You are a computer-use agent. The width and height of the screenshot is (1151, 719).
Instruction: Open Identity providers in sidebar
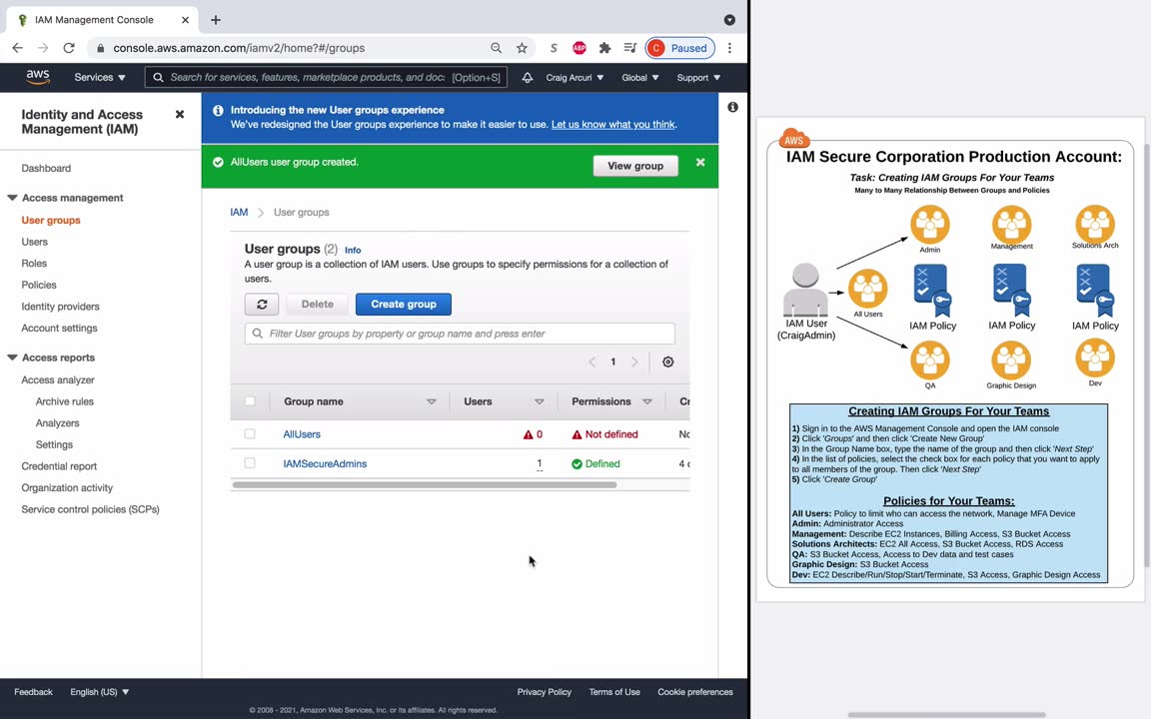click(60, 307)
